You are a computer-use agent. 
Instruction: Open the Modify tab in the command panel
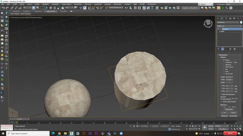point(222,19)
